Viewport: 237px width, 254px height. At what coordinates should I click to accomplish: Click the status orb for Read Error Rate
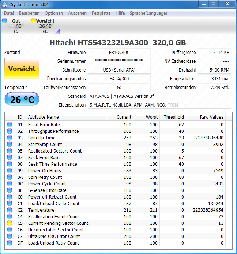pos(10,124)
